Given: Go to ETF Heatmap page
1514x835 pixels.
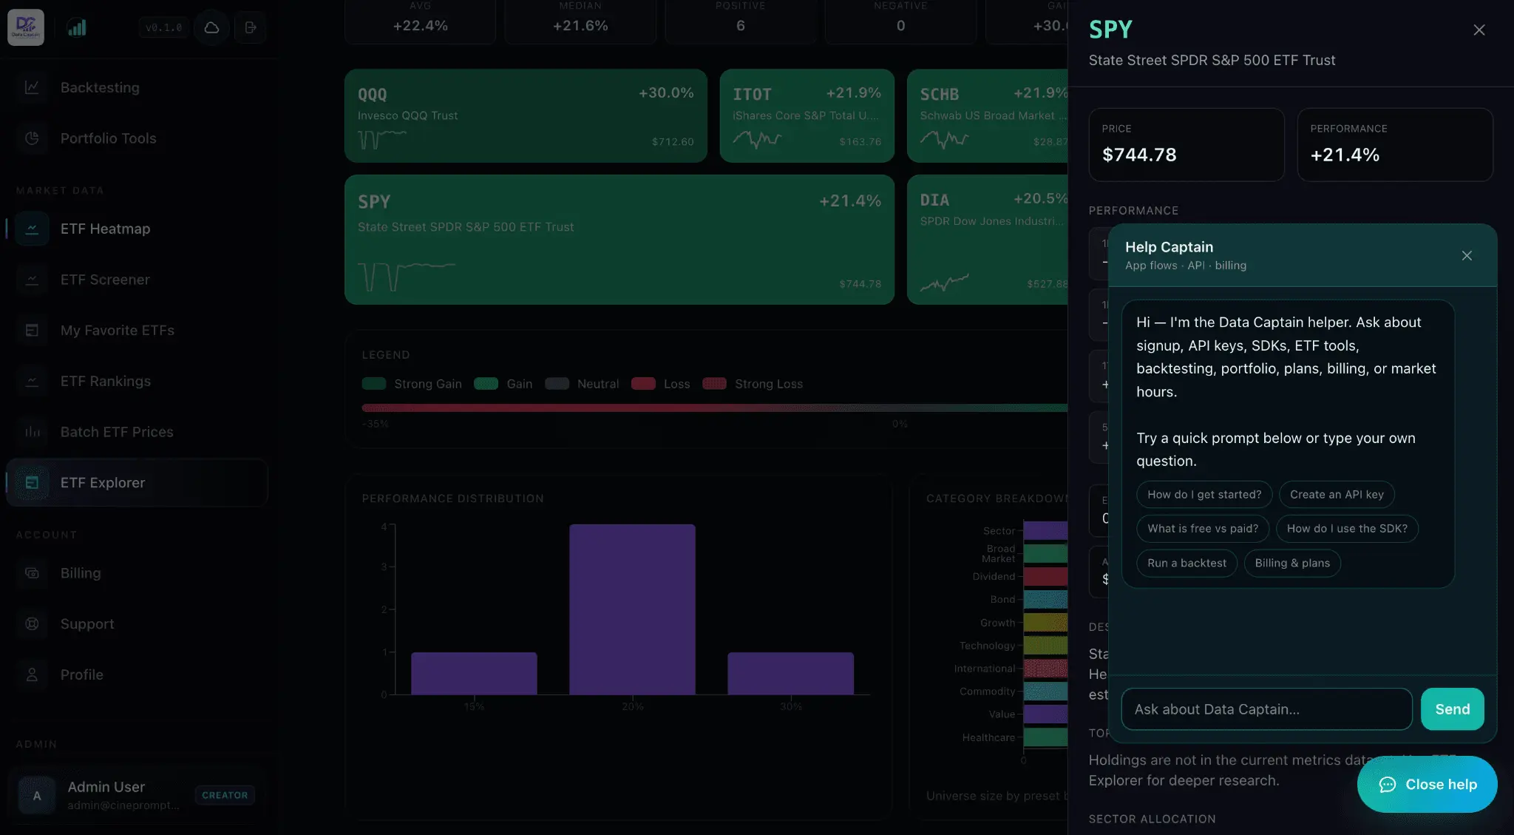Looking at the screenshot, I should coord(137,229).
